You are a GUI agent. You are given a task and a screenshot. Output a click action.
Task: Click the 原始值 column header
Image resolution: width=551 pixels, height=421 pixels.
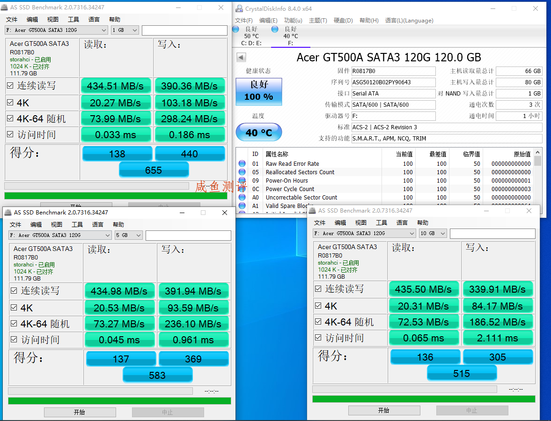pyautogui.click(x=522, y=154)
